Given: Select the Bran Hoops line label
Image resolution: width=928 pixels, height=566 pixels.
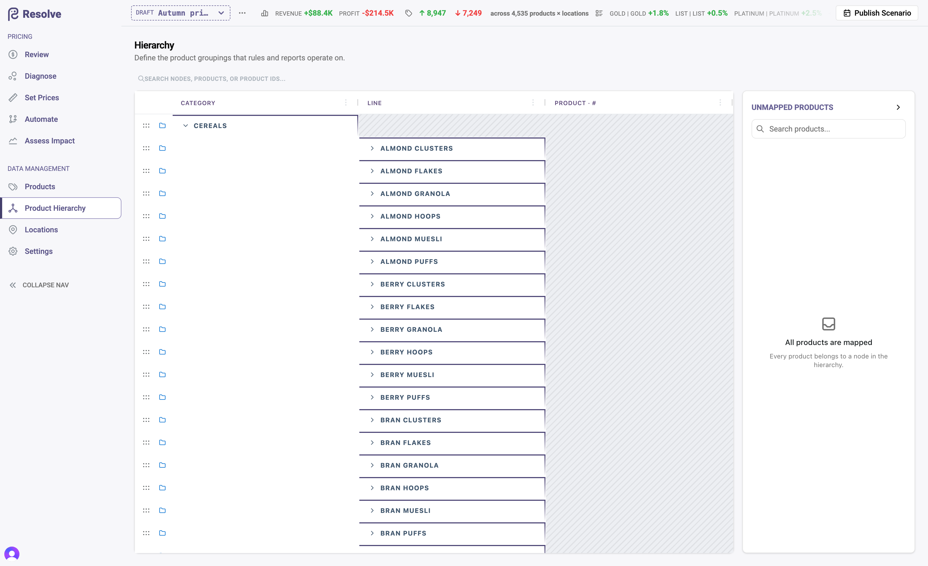Looking at the screenshot, I should 404,488.
